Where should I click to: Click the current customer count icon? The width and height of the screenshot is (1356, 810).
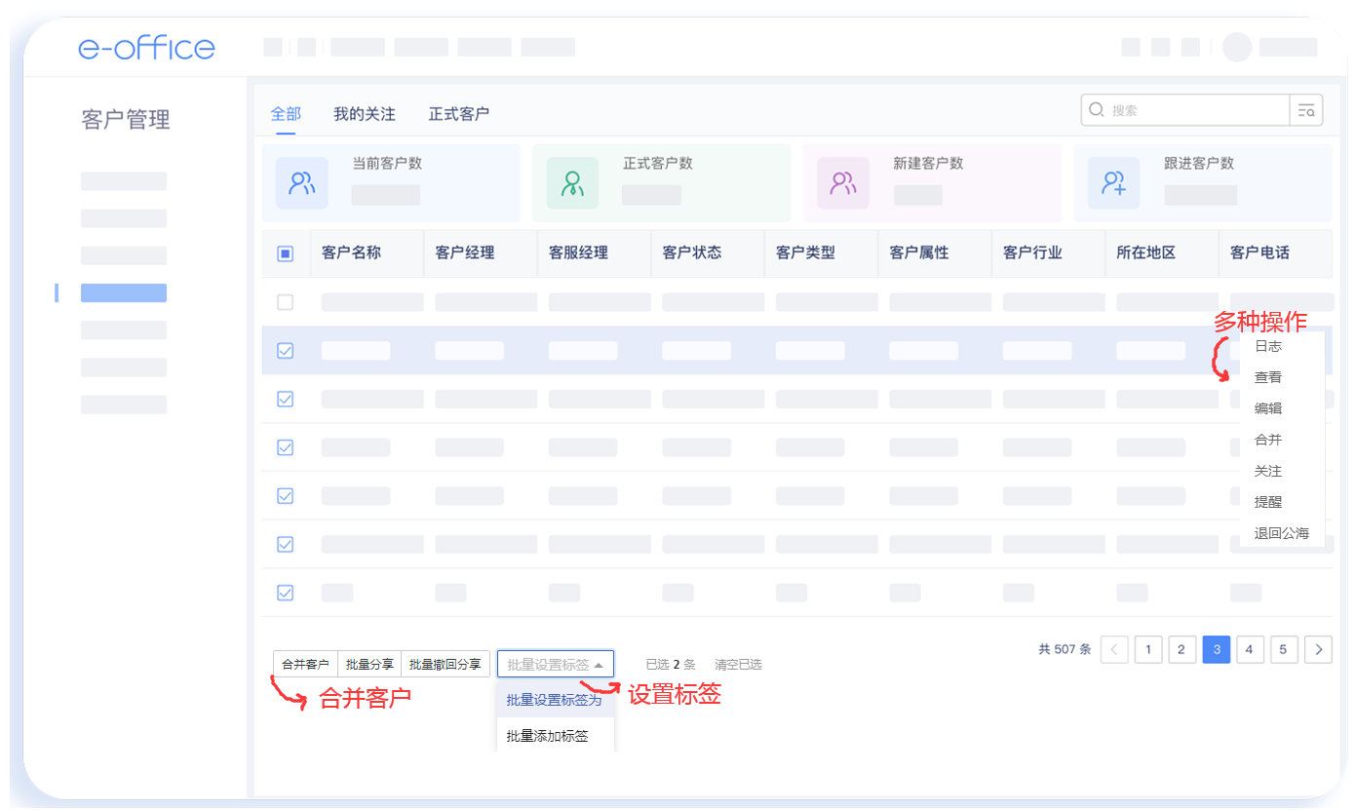302,183
